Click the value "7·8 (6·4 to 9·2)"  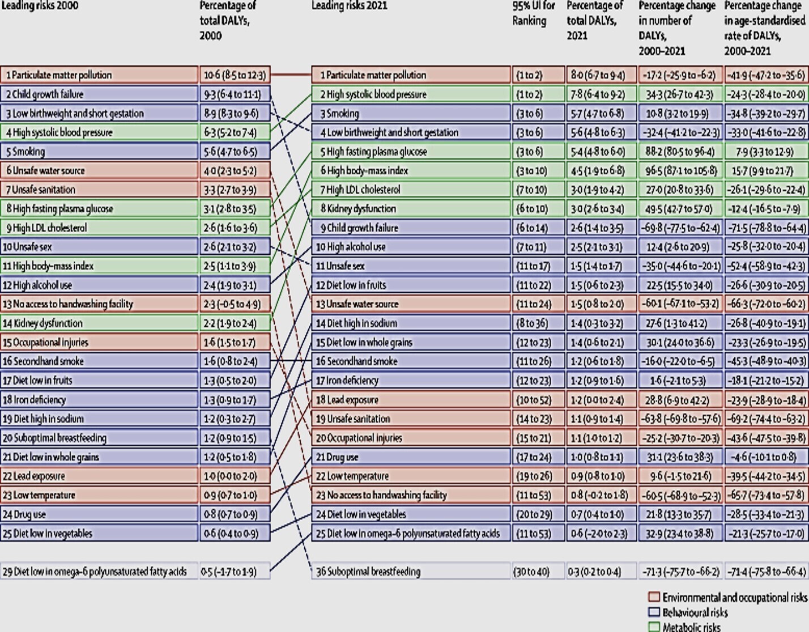[601, 94]
